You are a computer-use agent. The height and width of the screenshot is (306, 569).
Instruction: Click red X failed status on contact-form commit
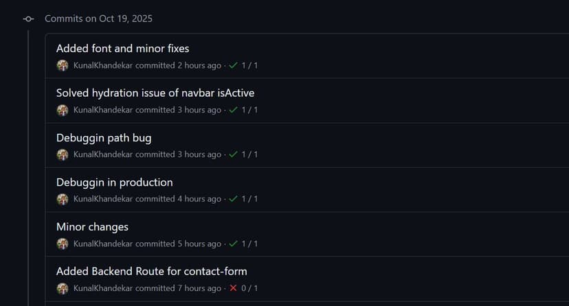[233, 288]
